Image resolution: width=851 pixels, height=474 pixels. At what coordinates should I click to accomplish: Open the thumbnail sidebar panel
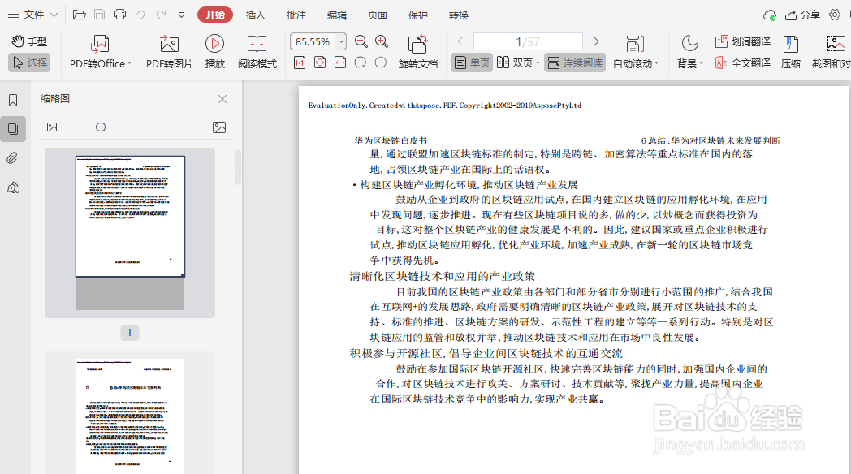click(13, 129)
